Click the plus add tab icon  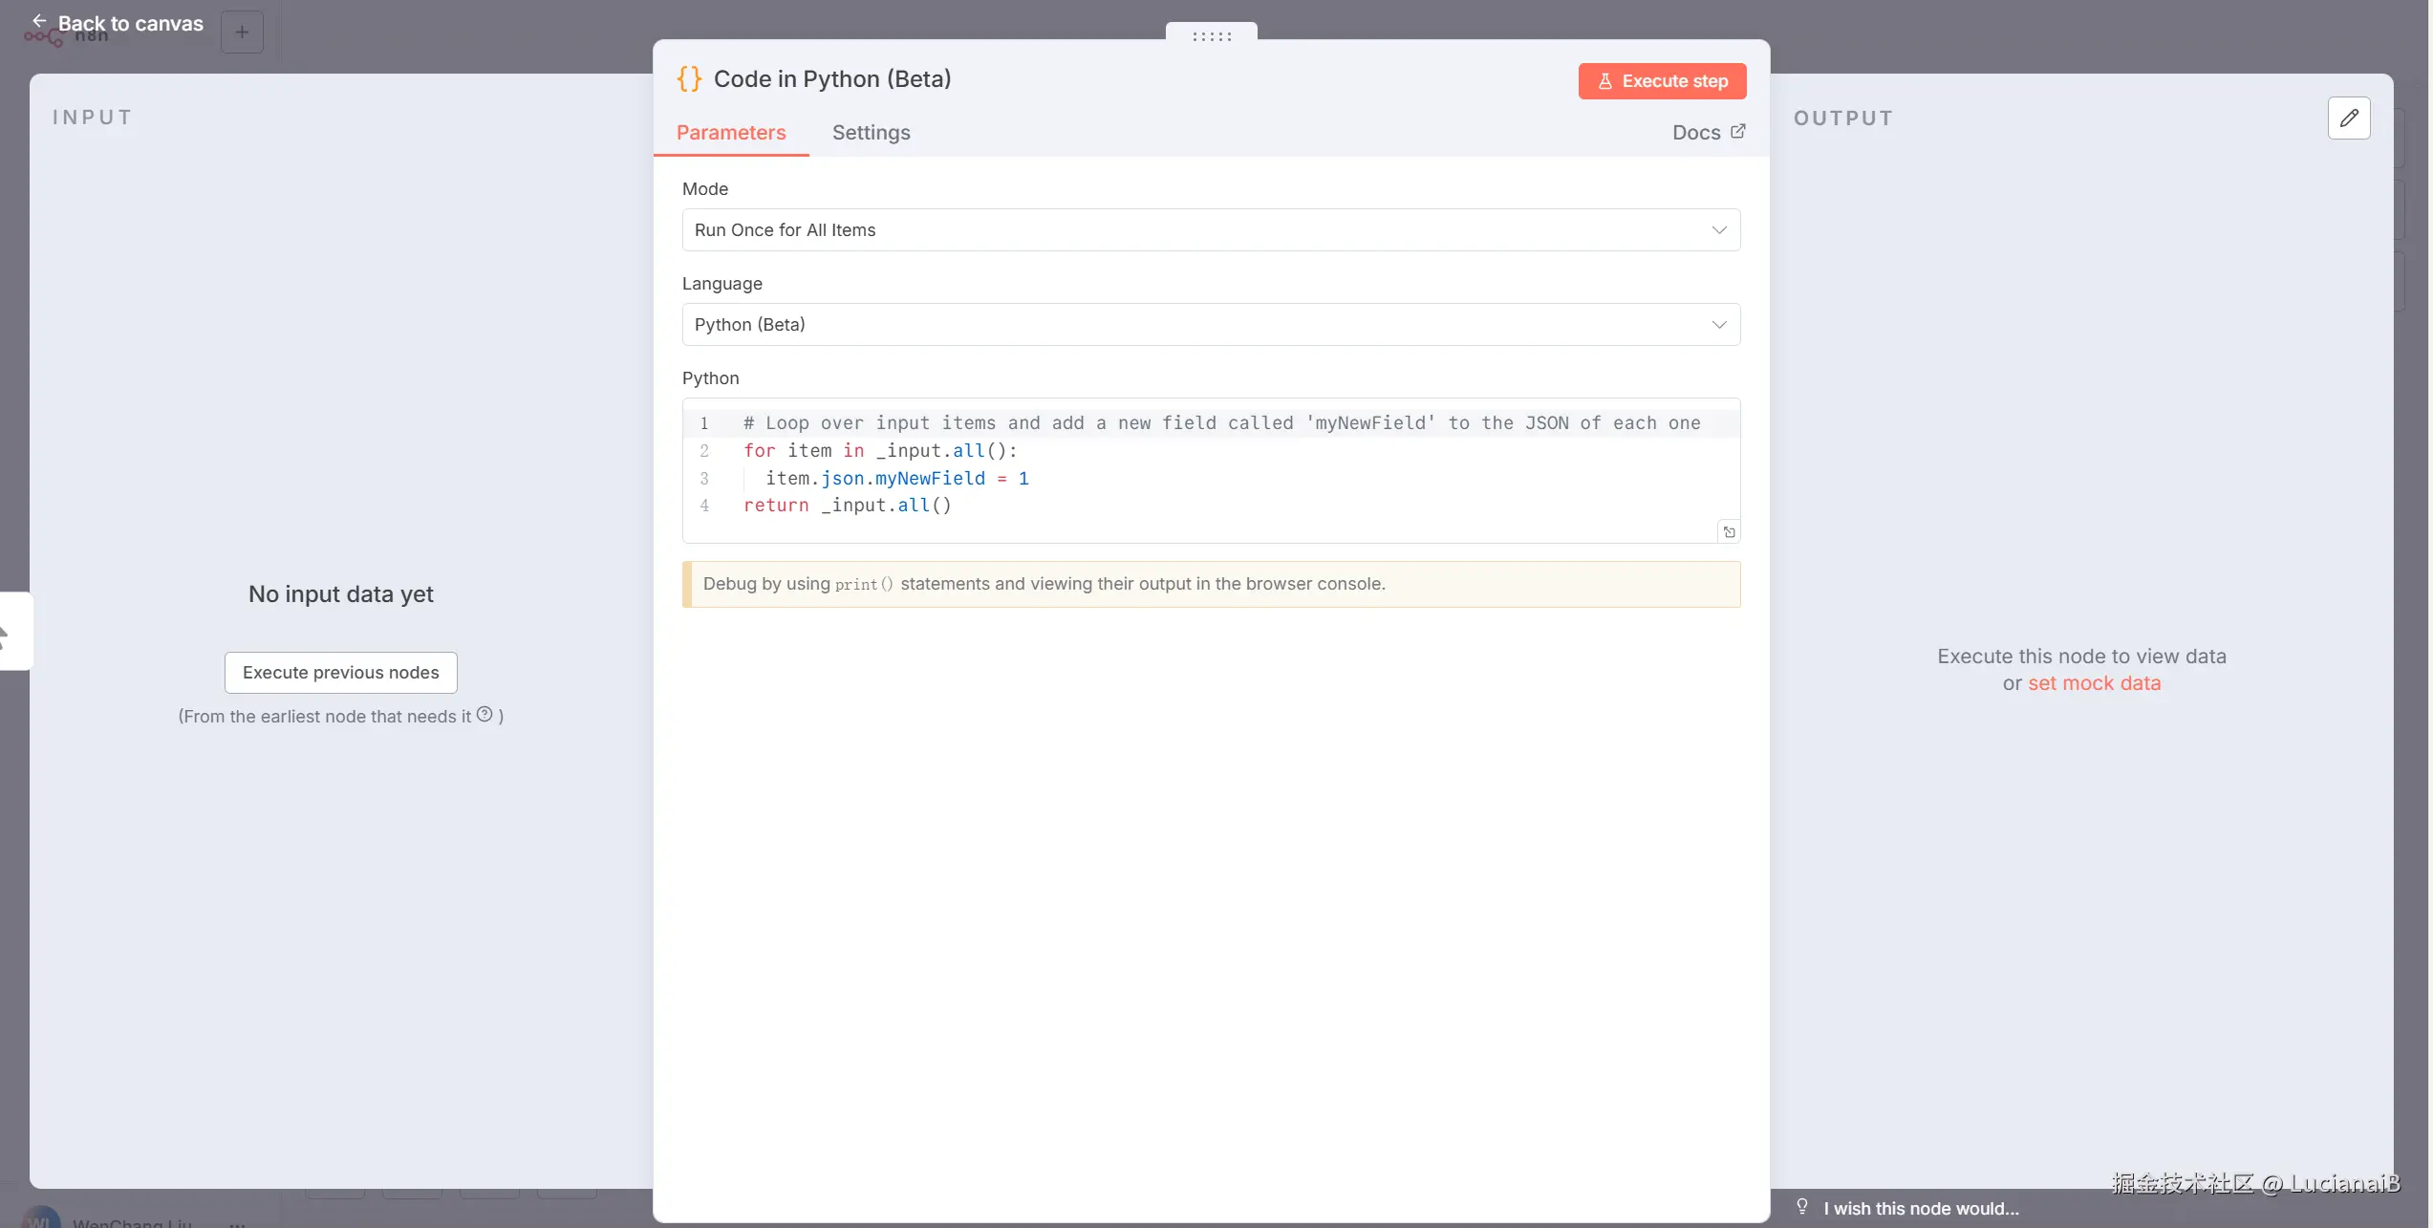coord(242,32)
